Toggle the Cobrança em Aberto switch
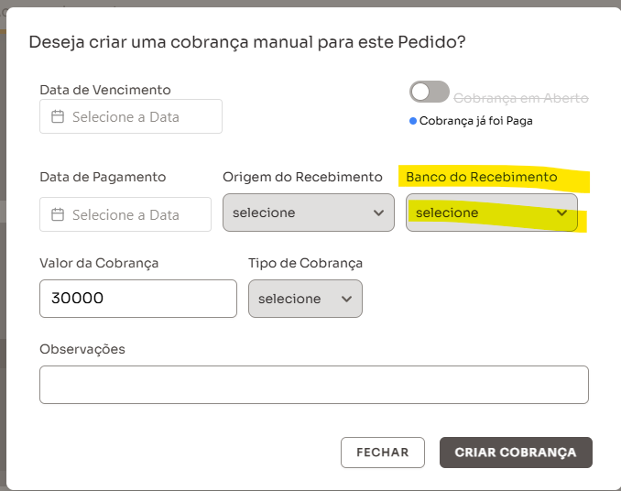The height and width of the screenshot is (491, 621). [430, 93]
